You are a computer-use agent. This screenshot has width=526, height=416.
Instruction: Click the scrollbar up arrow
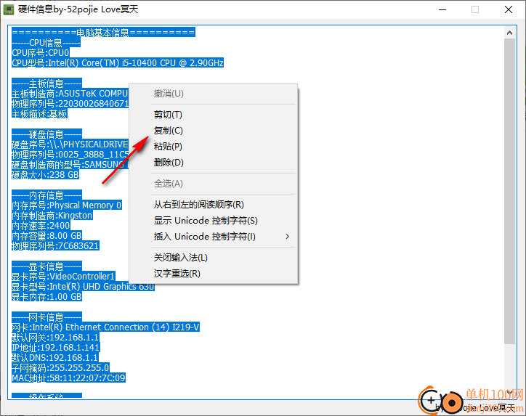509,33
